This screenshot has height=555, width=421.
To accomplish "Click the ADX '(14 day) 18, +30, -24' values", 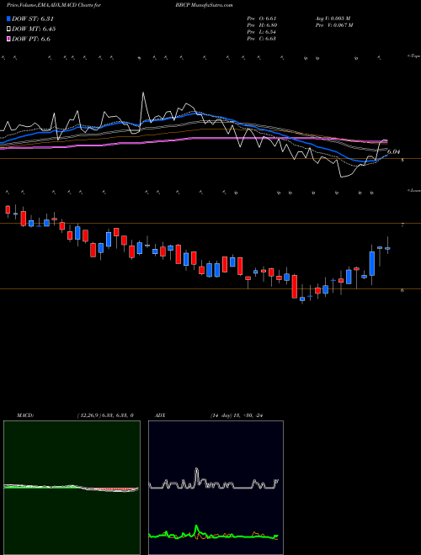I will (237, 415).
